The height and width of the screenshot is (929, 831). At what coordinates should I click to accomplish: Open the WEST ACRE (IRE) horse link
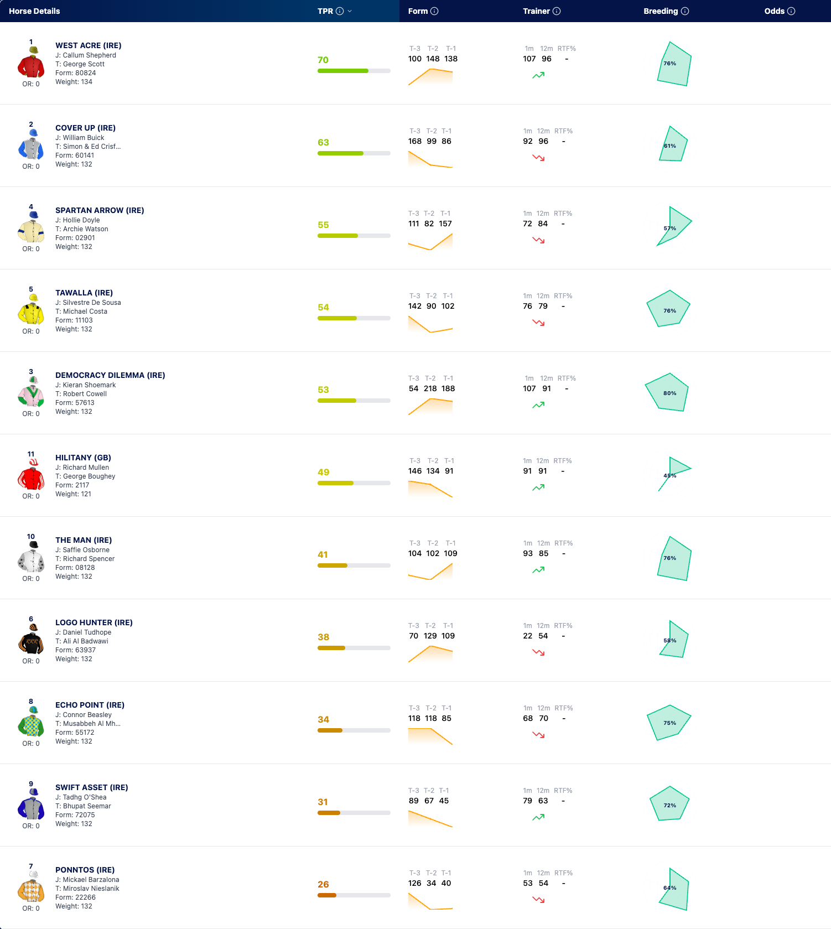pyautogui.click(x=89, y=45)
